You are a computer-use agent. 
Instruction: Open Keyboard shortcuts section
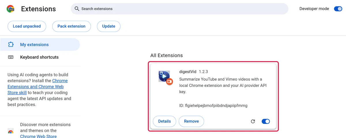[40, 57]
